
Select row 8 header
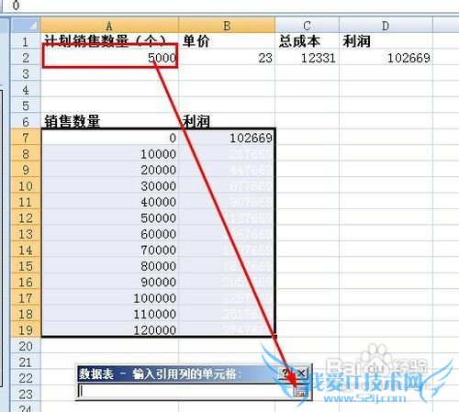point(26,153)
